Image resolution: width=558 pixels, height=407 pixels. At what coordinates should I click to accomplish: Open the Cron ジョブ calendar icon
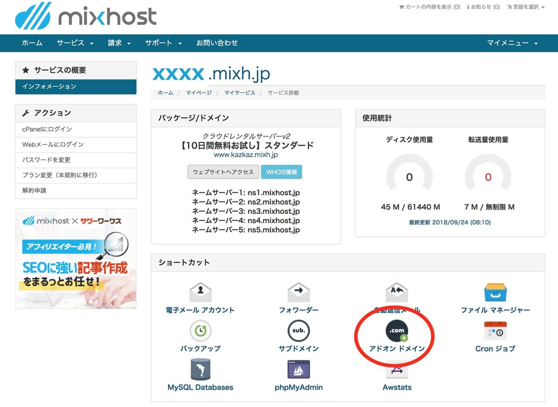click(x=495, y=331)
